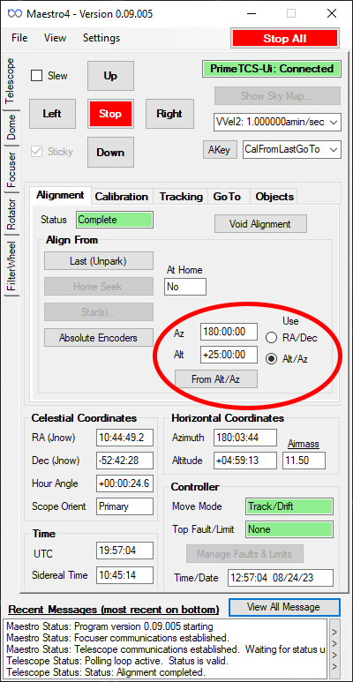Click the Time/Date field

281,578
